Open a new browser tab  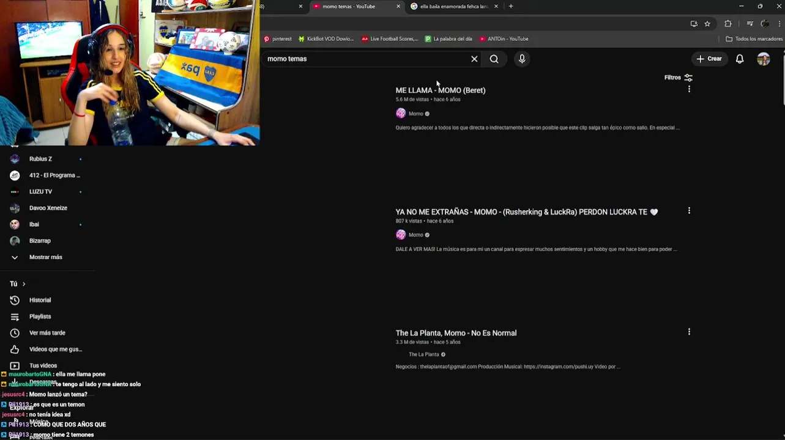pos(511,6)
